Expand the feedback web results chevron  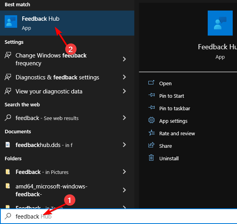click(125, 118)
